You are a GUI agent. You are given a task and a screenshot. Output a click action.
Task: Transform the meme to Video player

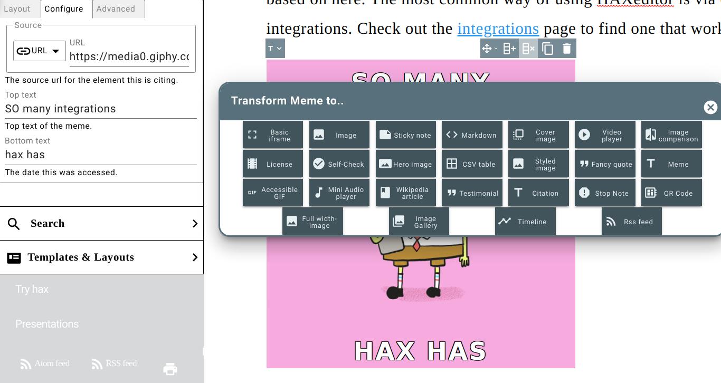point(605,135)
